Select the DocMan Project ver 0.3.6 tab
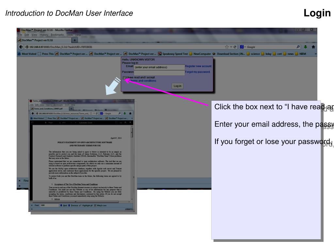 pos(44,40)
